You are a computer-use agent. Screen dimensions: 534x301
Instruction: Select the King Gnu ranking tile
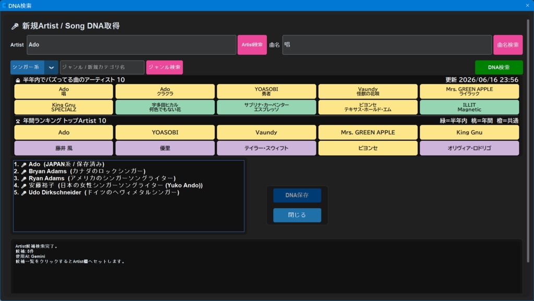469,133
